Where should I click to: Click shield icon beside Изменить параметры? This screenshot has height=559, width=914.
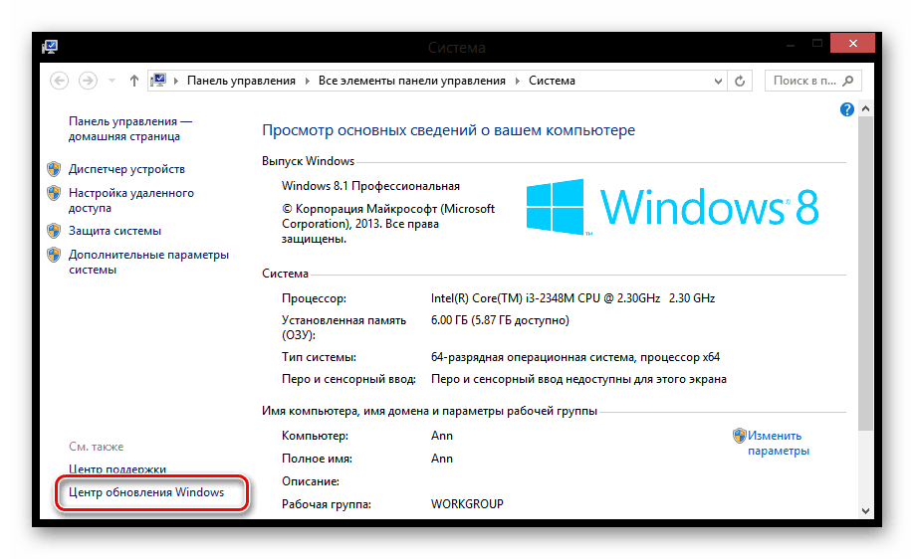pyautogui.click(x=739, y=436)
